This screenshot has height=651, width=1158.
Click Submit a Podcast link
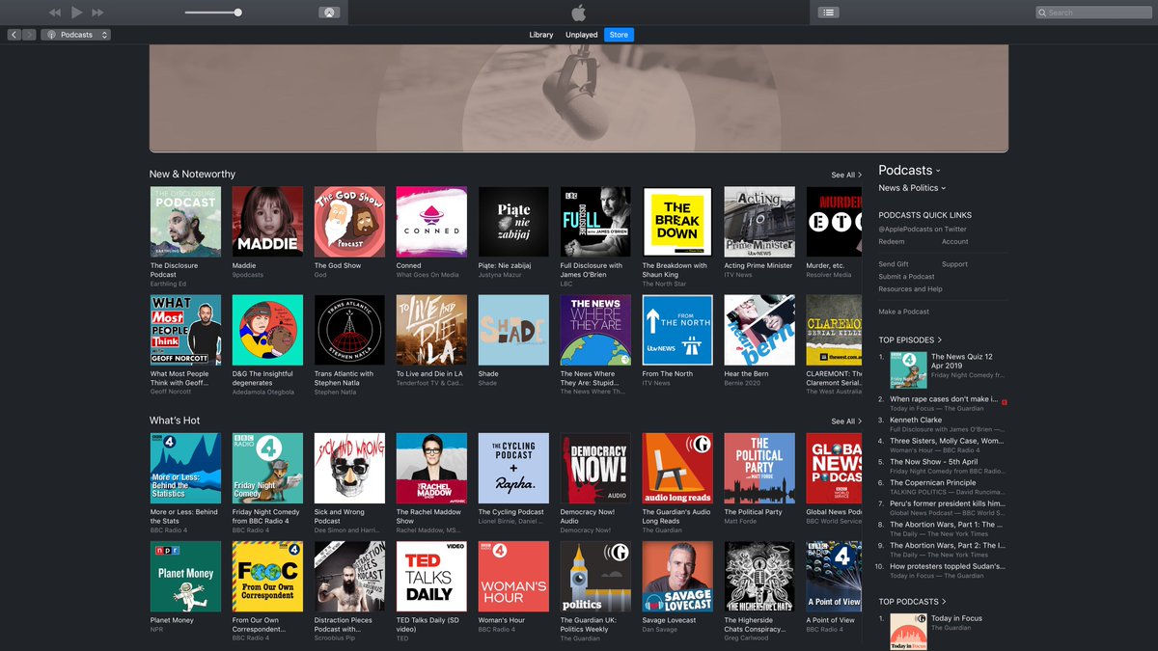[906, 277]
